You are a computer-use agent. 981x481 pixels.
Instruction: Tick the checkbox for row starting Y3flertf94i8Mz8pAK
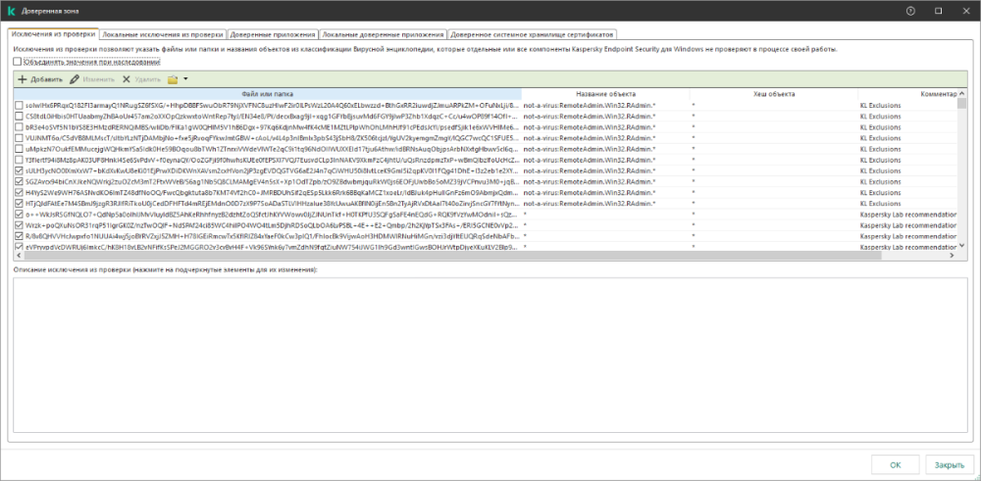[x=20, y=160]
